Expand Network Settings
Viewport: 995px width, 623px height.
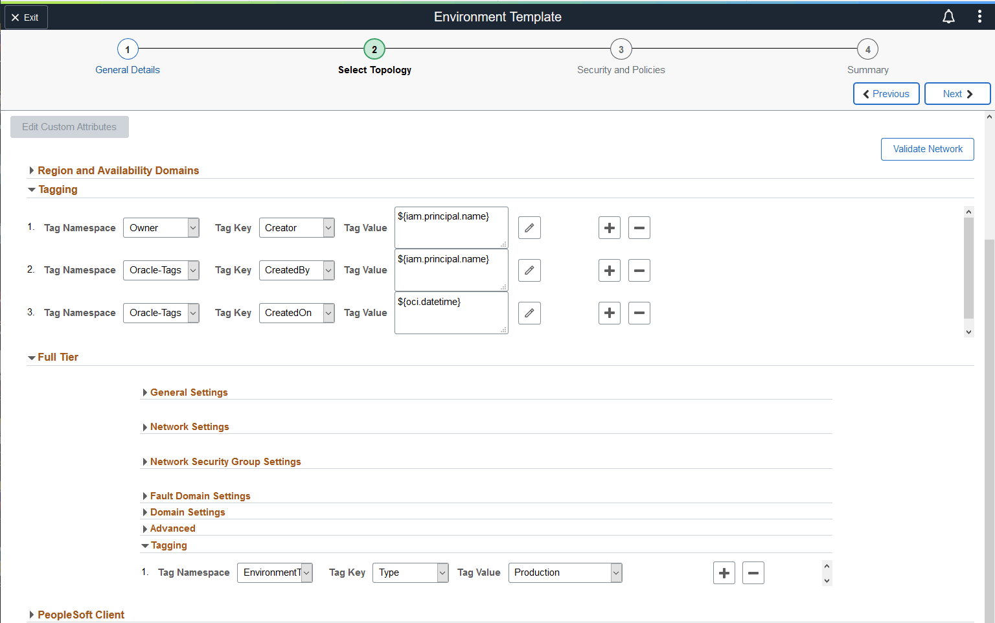pos(186,427)
